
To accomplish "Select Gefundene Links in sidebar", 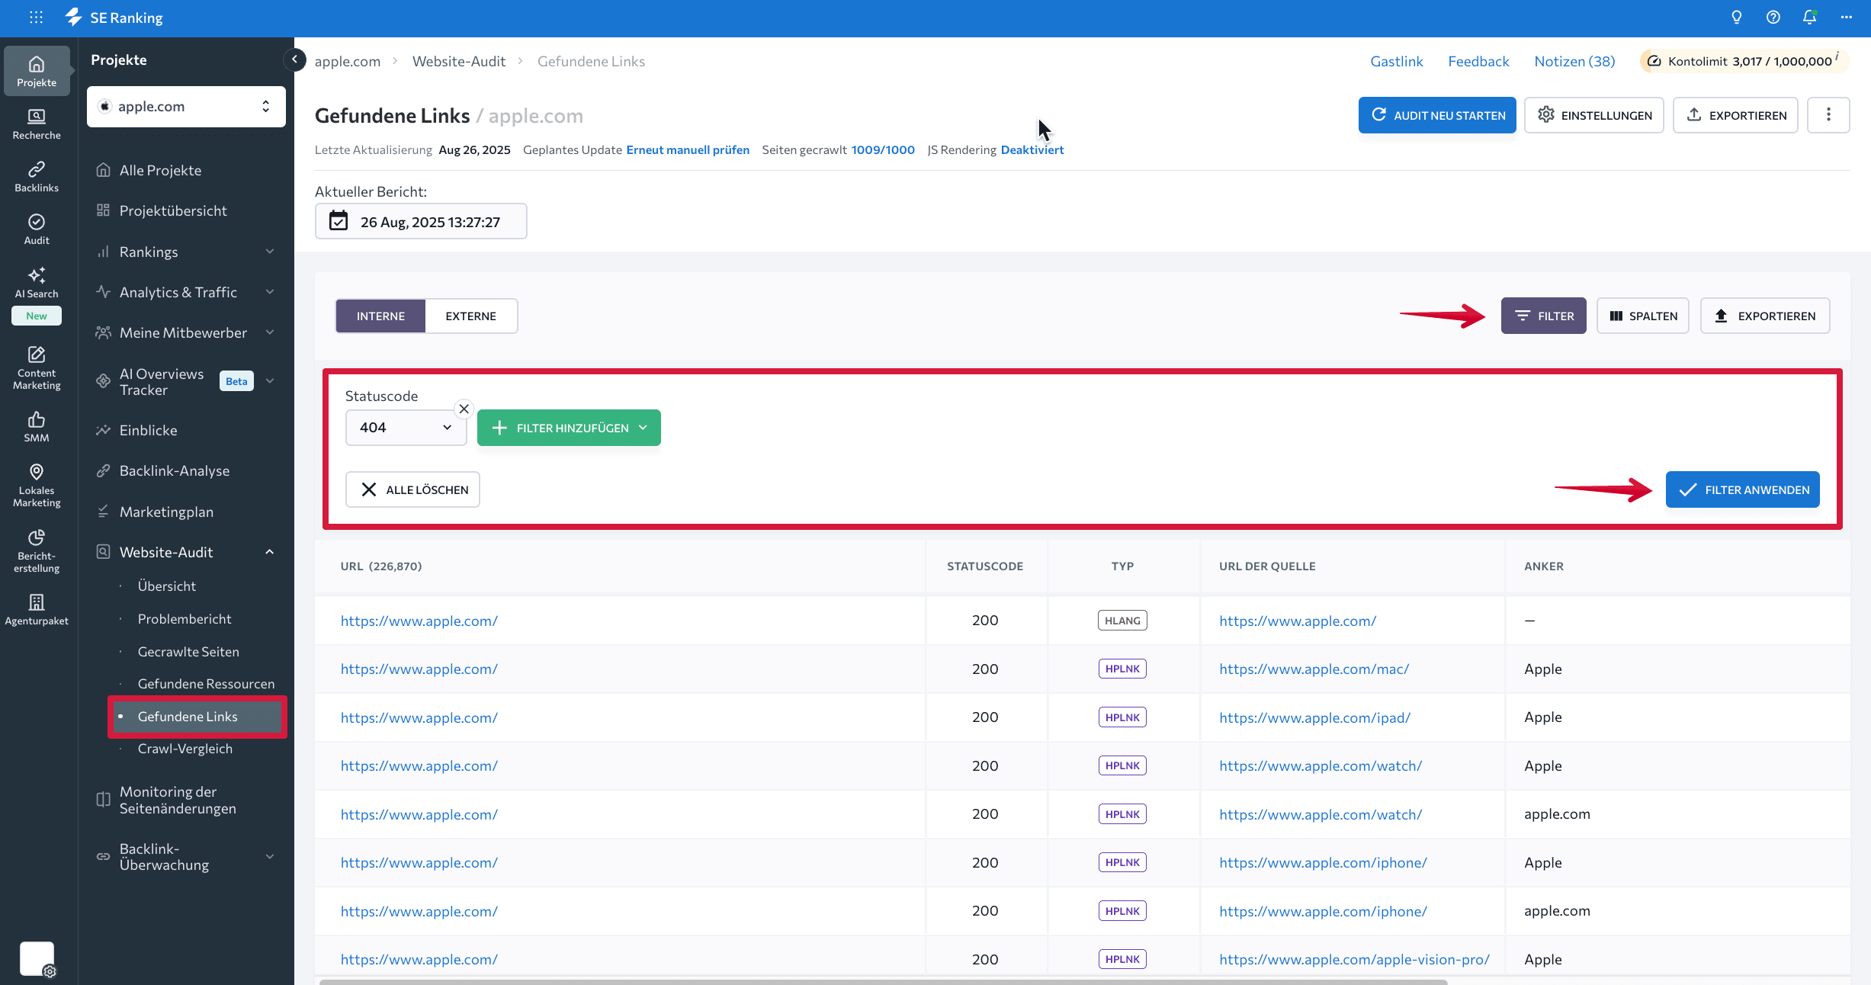I will click(197, 716).
